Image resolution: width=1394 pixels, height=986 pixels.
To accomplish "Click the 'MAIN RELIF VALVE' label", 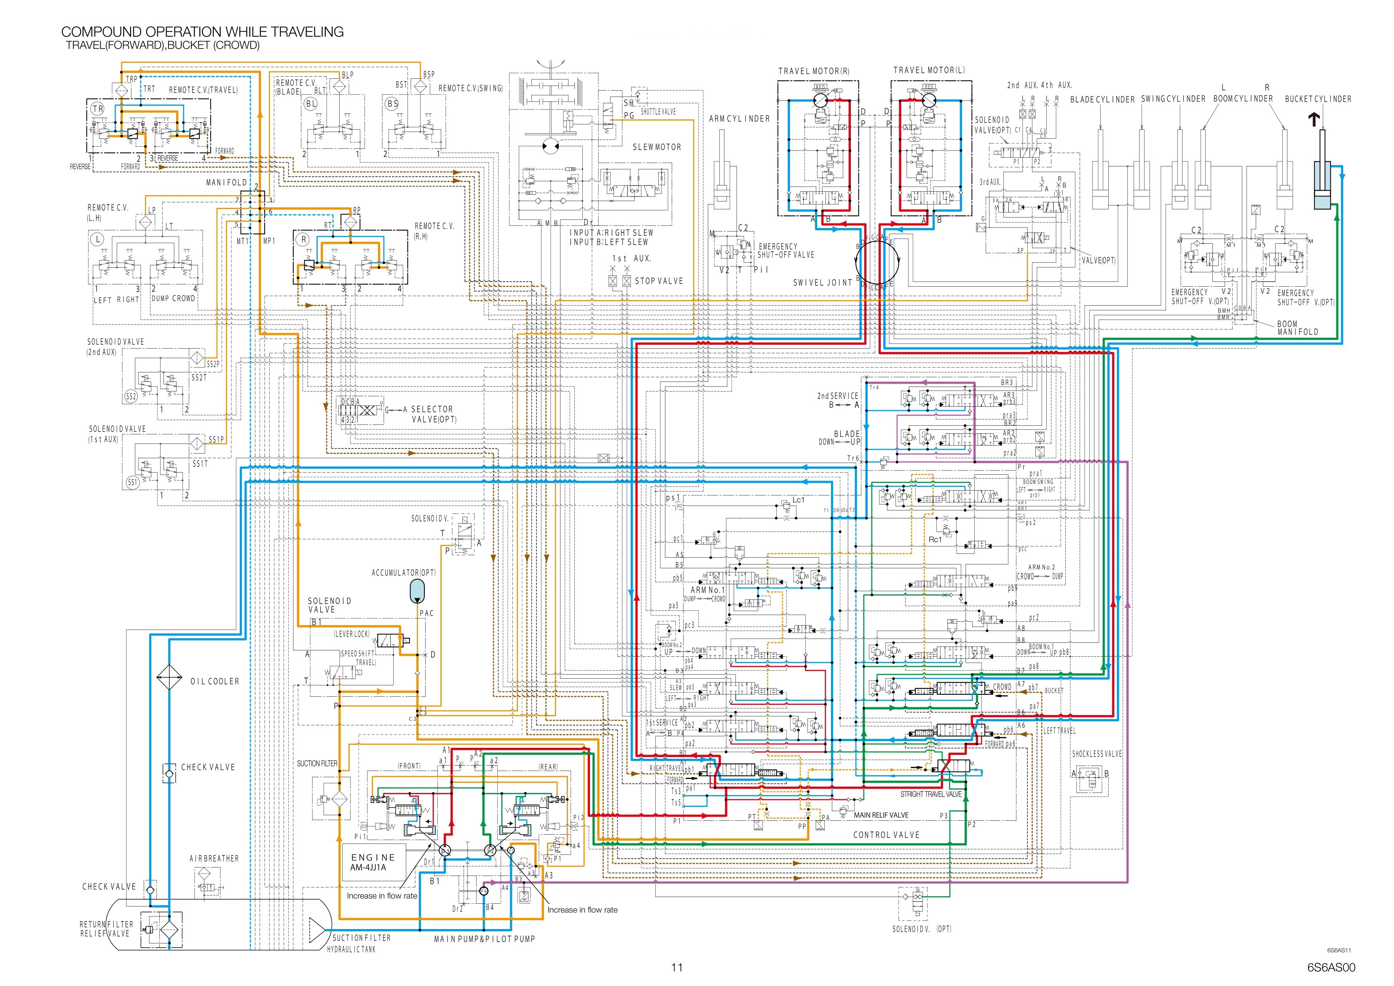I will pos(882,815).
